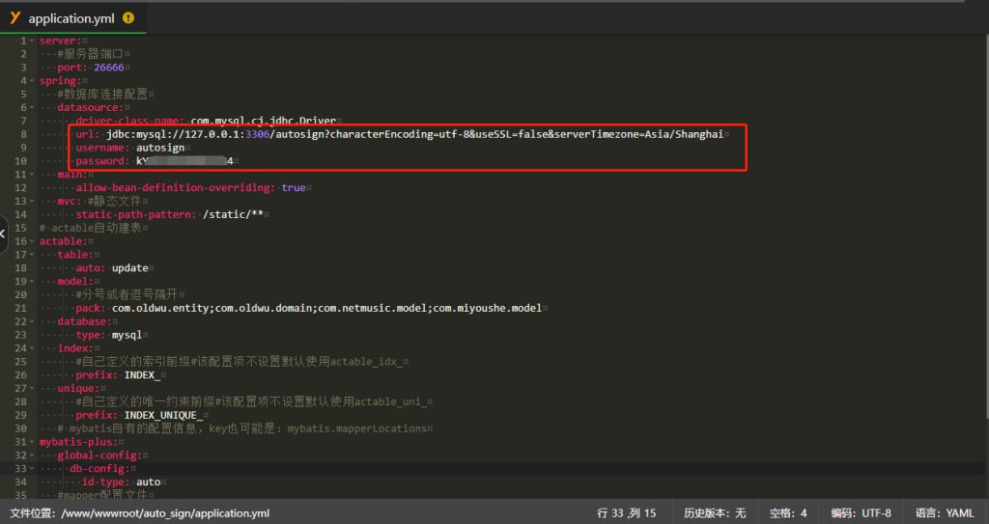
Task: Click line number 21 in the gutter
Action: point(20,309)
